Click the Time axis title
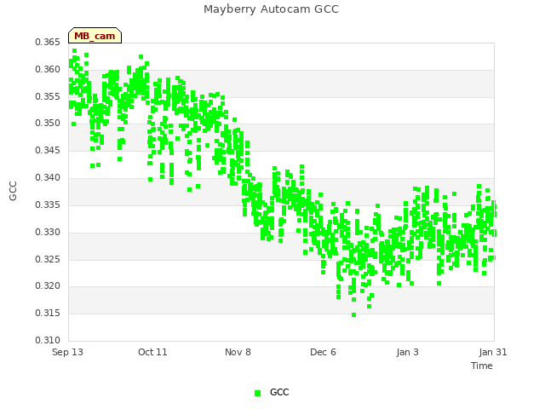 click(x=482, y=366)
